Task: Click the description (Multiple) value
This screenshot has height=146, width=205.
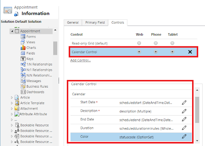Action: 135,111
